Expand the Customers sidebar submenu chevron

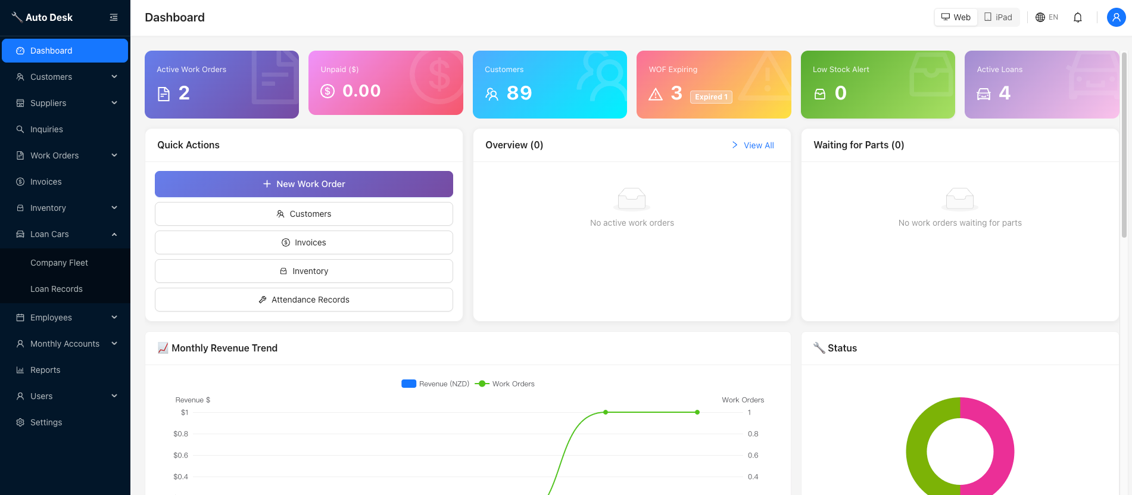tap(114, 77)
